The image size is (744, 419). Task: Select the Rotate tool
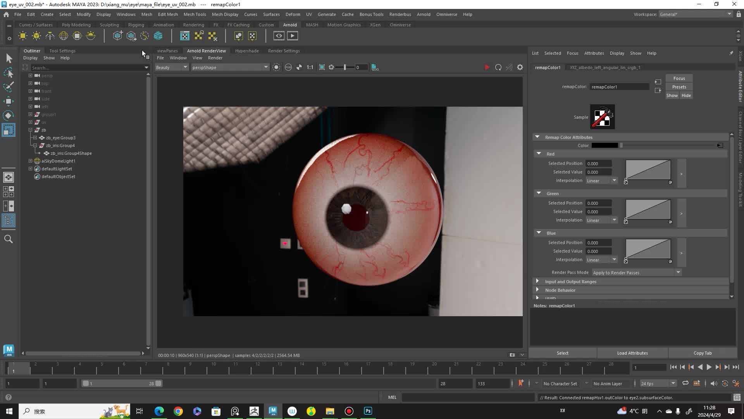pyautogui.click(x=9, y=116)
